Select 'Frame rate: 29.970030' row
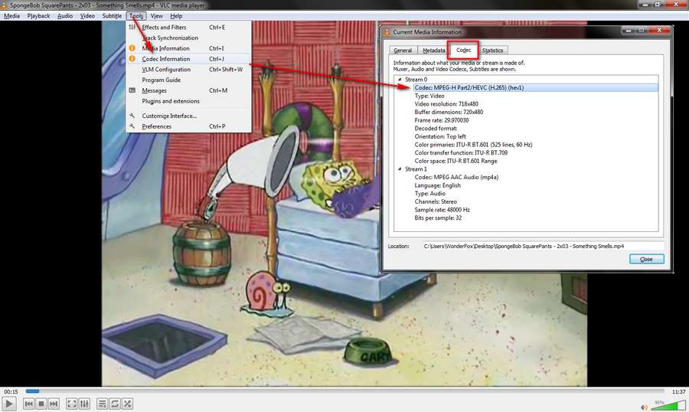 pos(441,120)
